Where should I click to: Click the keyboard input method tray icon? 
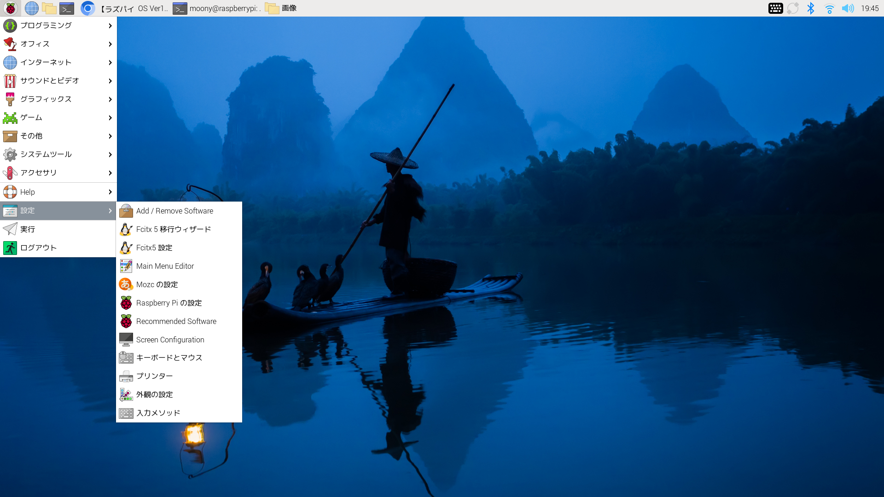pos(775,8)
